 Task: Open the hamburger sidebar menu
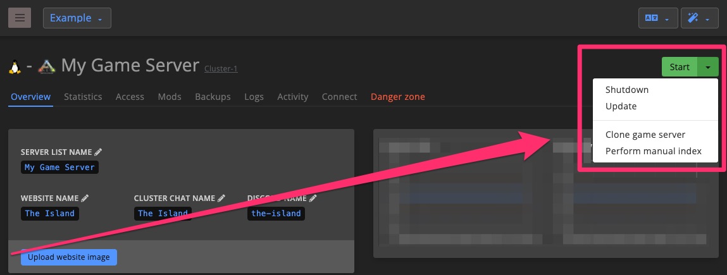coord(19,18)
